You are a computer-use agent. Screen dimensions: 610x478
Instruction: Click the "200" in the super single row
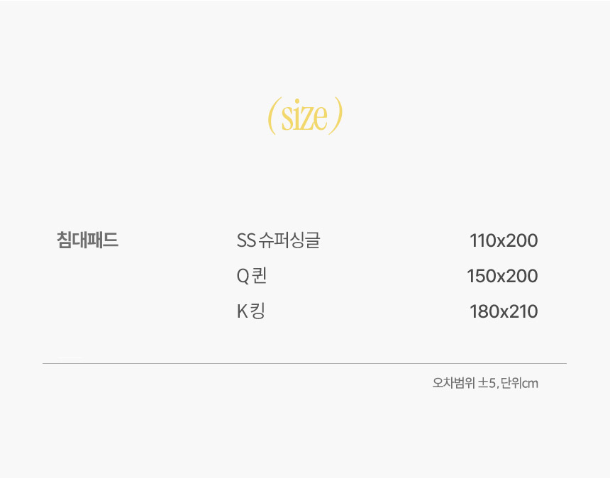point(523,240)
